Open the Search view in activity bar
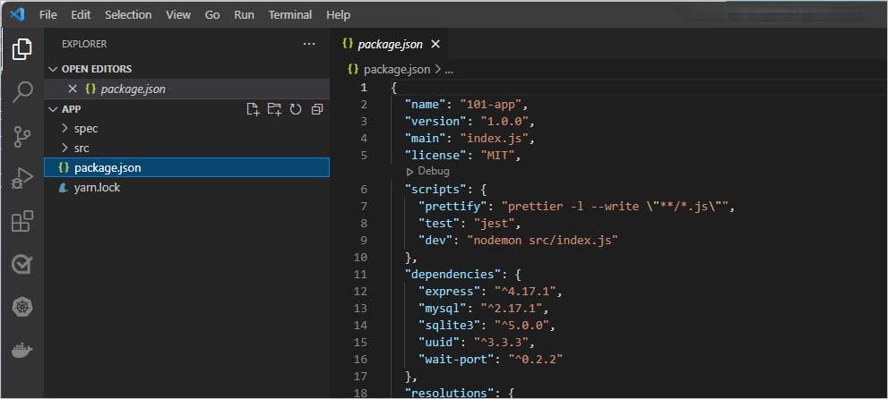The height and width of the screenshot is (399, 888). point(22,91)
